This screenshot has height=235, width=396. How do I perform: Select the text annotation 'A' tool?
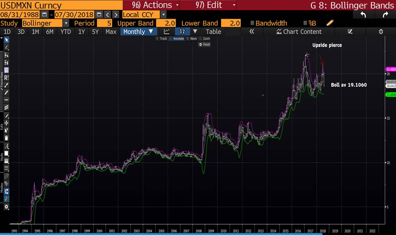coord(6,146)
